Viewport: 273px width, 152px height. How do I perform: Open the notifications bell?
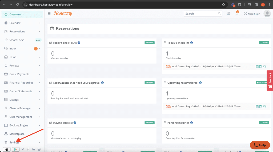coord(237,13)
